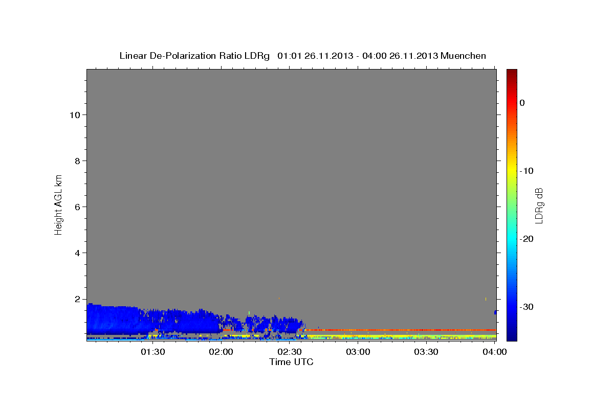Click the height tick label 8
The height and width of the screenshot is (409, 614).
[77, 161]
